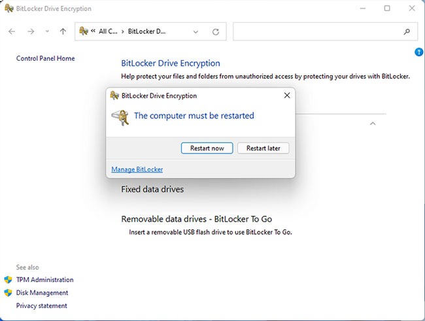Click Fixed data drives heading
Viewport: 425px width, 321px height.
152,189
